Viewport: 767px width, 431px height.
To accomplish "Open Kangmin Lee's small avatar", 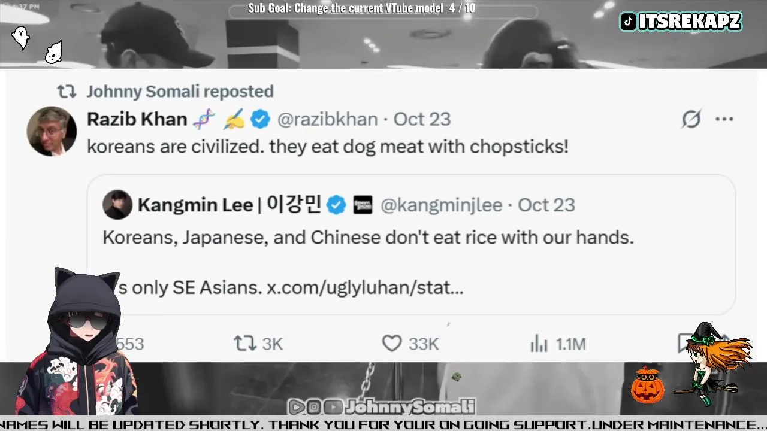I will click(117, 205).
